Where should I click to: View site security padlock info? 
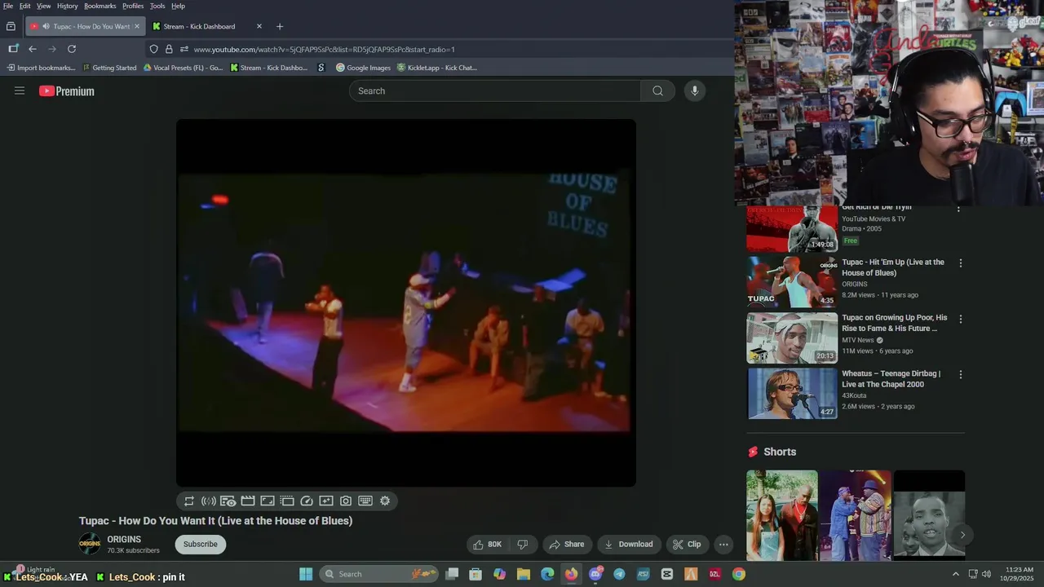pos(169,49)
